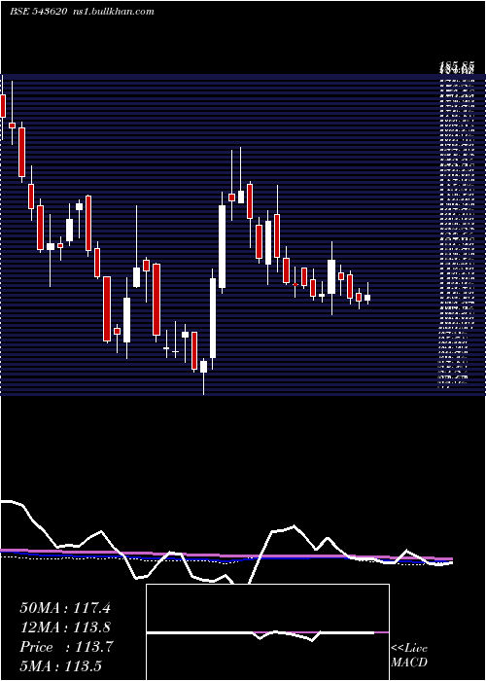
Task: Select the 12MA : 113.8 value
Action: (65, 627)
